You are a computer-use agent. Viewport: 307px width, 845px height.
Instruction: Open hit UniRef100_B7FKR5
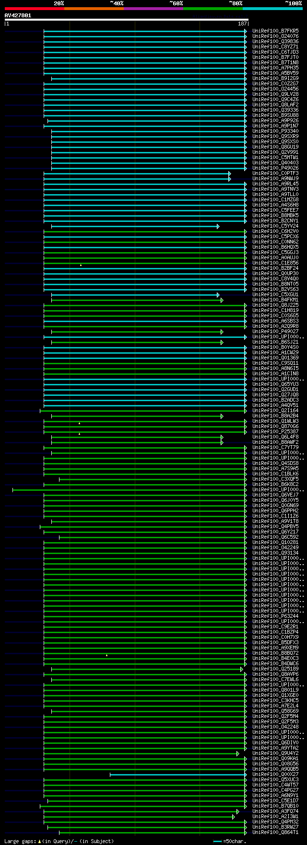tap(275, 31)
